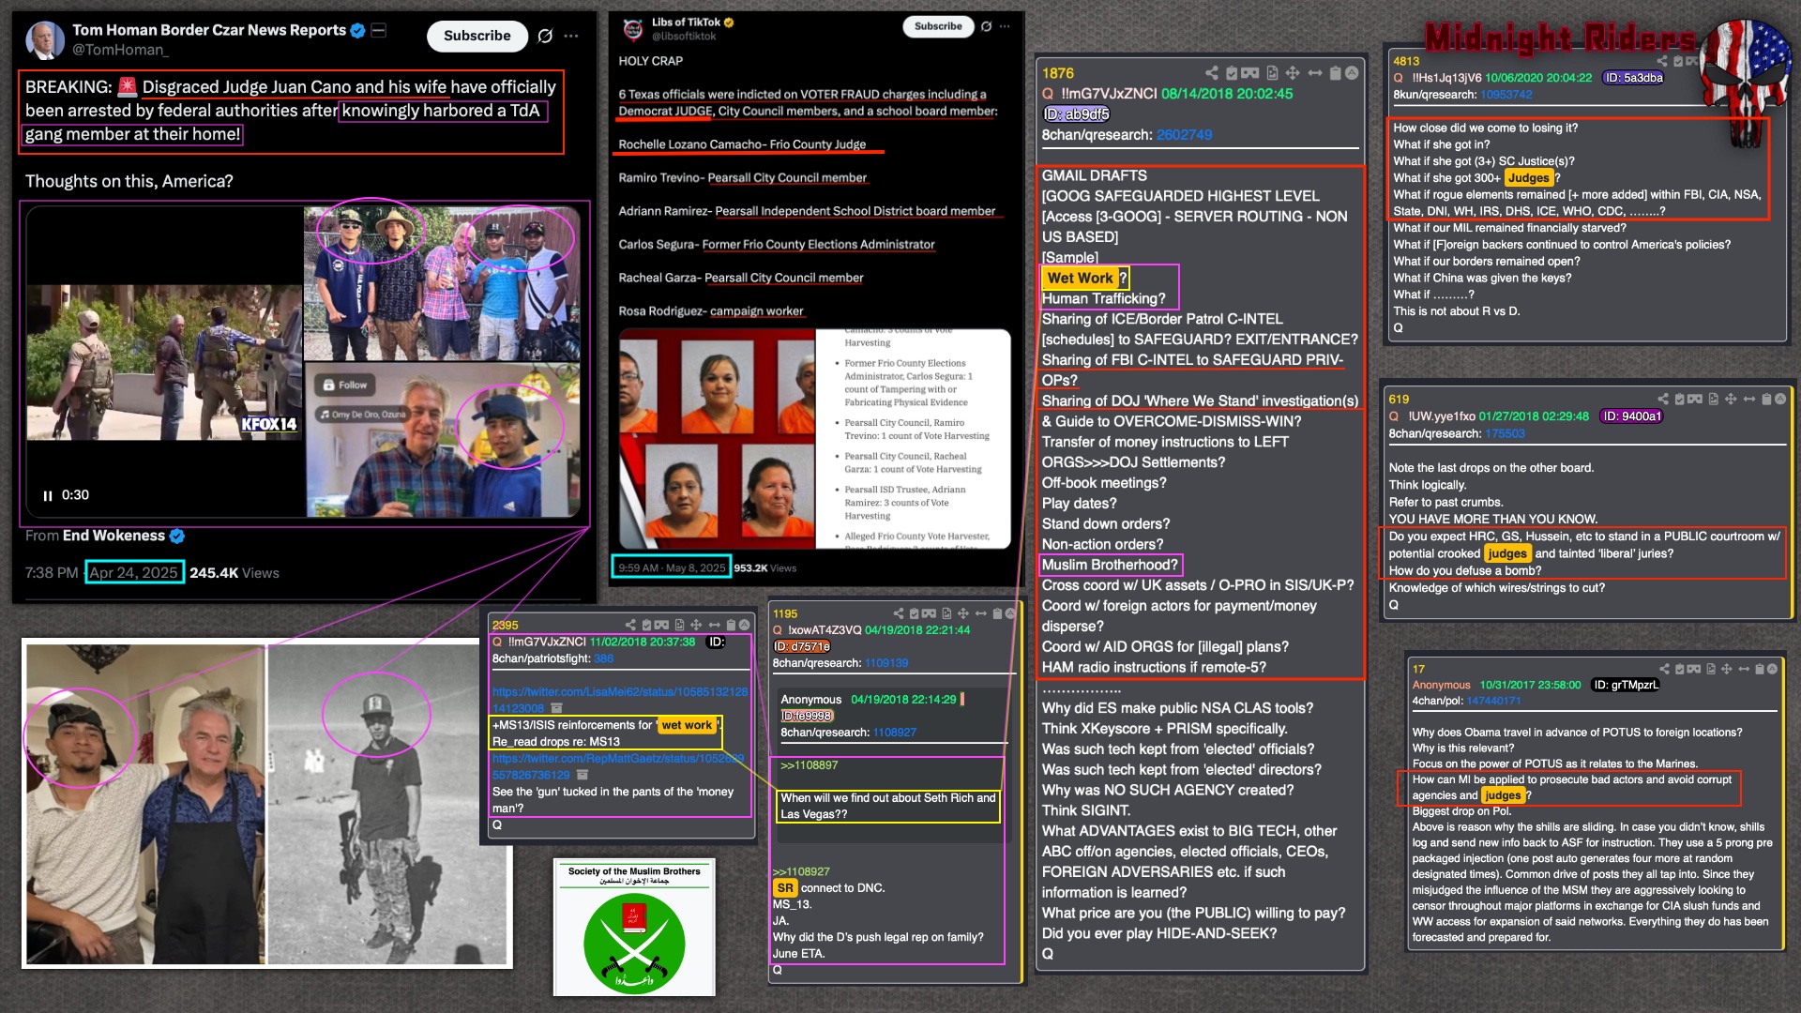Open the mugshots image in Libs of TikTok tweet
1801x1013 pixels.
[x=717, y=439]
